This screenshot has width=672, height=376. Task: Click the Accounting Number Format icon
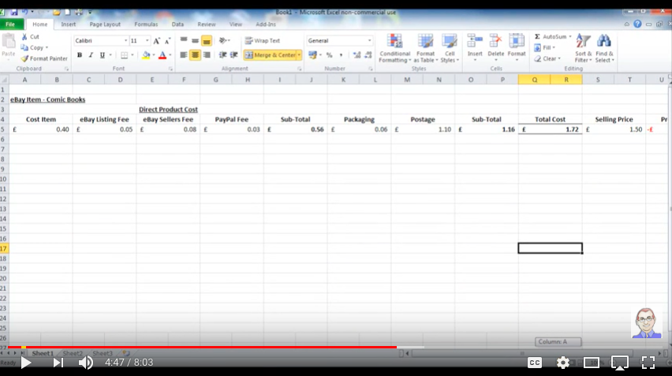click(312, 55)
